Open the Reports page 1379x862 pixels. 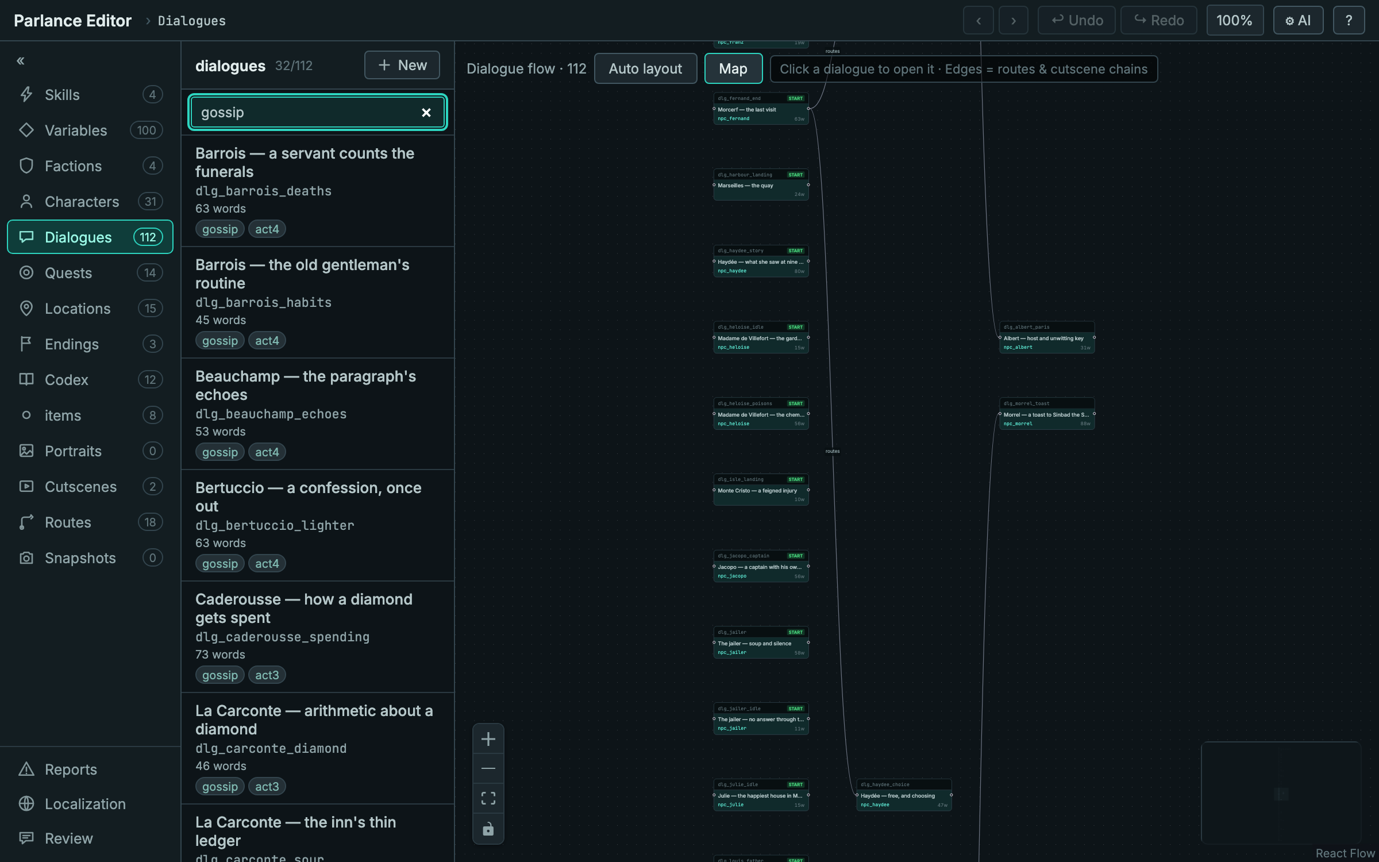coord(90,769)
